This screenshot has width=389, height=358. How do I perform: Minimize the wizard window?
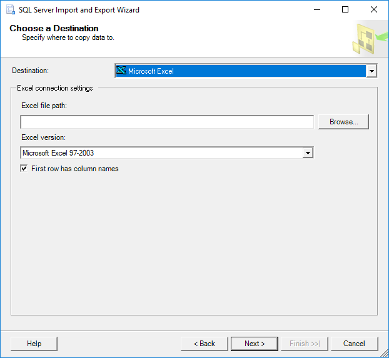pos(317,9)
